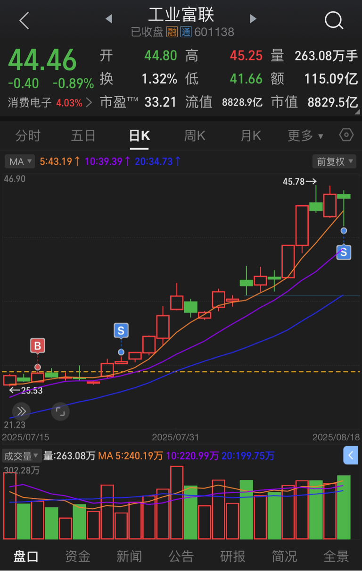Open chart settings hexagon icon
362x571 pixels.
pos(346,135)
